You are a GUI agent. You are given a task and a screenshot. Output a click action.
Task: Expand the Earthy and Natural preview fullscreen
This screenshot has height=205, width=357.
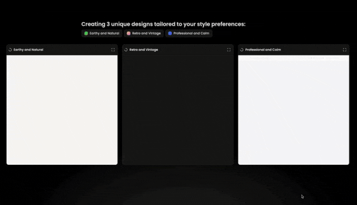click(113, 50)
